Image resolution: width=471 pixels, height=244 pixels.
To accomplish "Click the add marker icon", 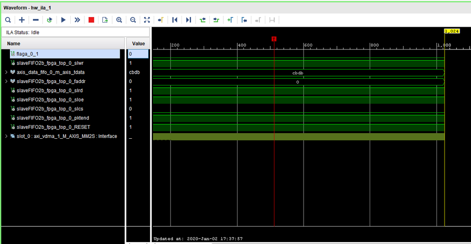I will (x=230, y=20).
